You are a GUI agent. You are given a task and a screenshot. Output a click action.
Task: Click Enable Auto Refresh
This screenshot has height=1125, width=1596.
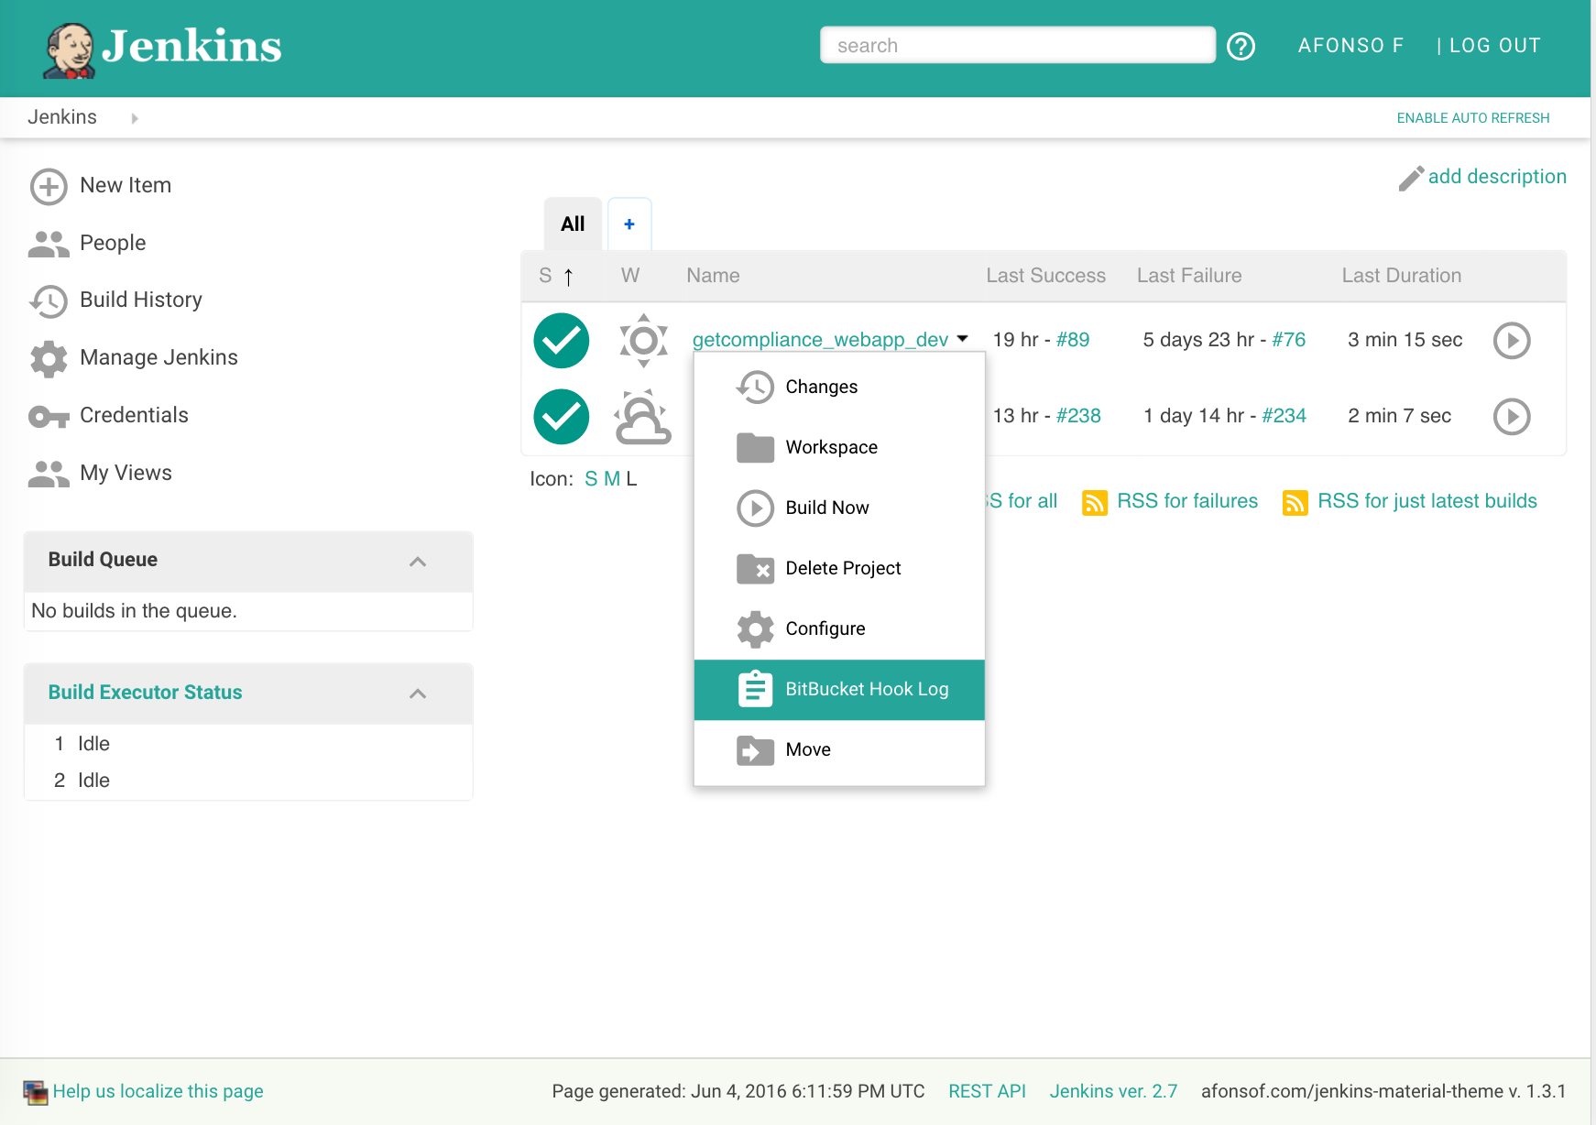pos(1472,117)
